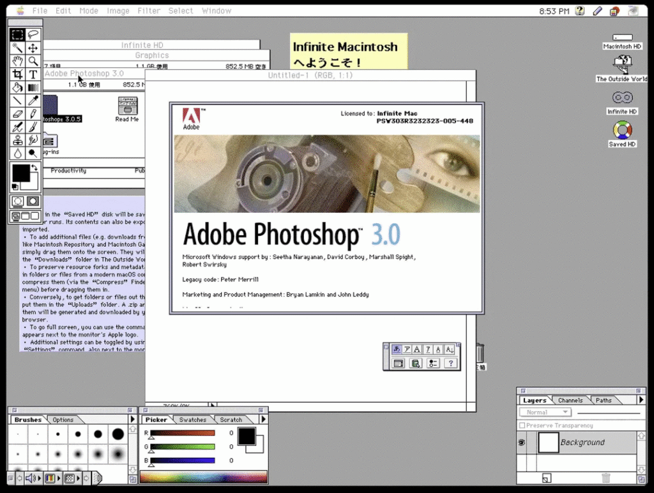Select the Background layer thumbnail

click(548, 442)
